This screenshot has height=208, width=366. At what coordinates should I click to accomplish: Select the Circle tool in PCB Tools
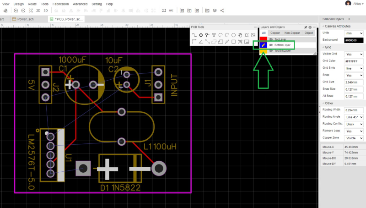point(233,35)
